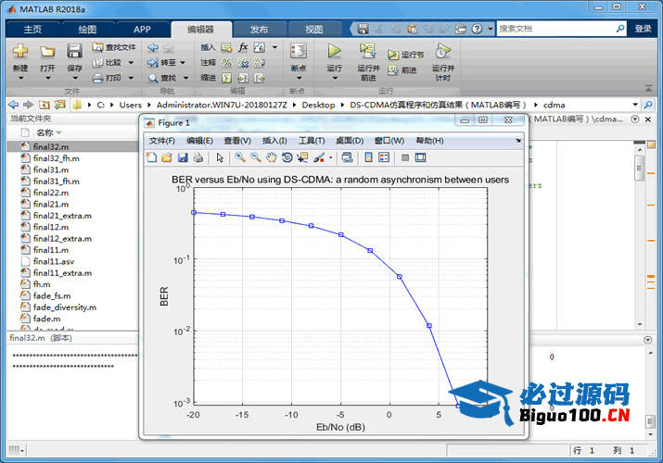Toggle Figure 1 edit plot arrow tool

coord(220,157)
